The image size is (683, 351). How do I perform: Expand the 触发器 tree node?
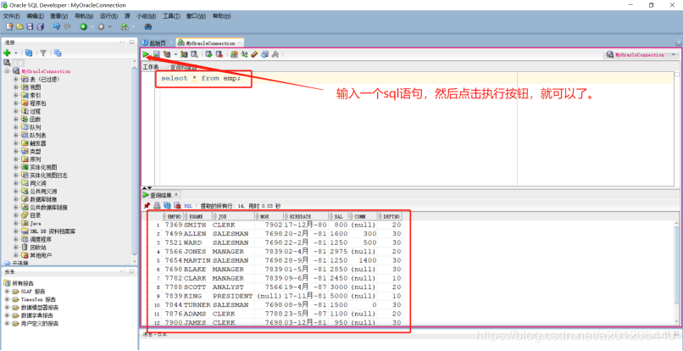pos(16,143)
